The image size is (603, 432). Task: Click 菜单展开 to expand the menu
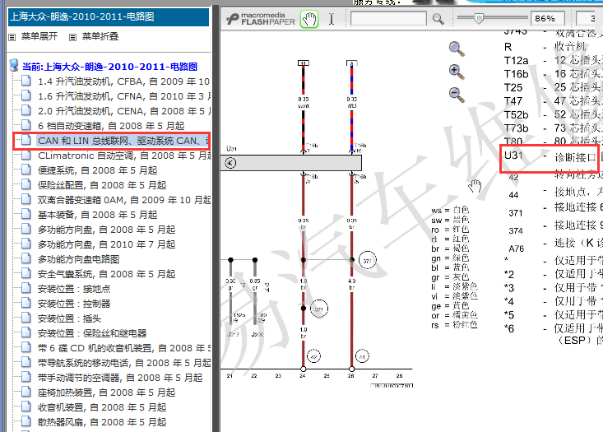[x=39, y=36]
